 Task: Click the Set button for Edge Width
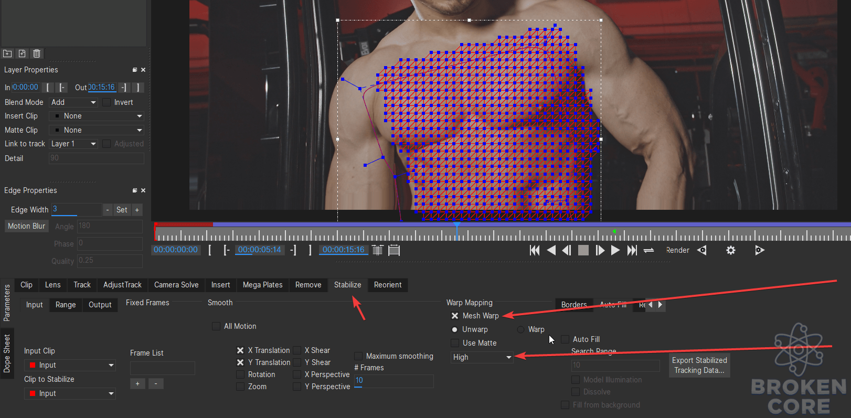point(122,210)
